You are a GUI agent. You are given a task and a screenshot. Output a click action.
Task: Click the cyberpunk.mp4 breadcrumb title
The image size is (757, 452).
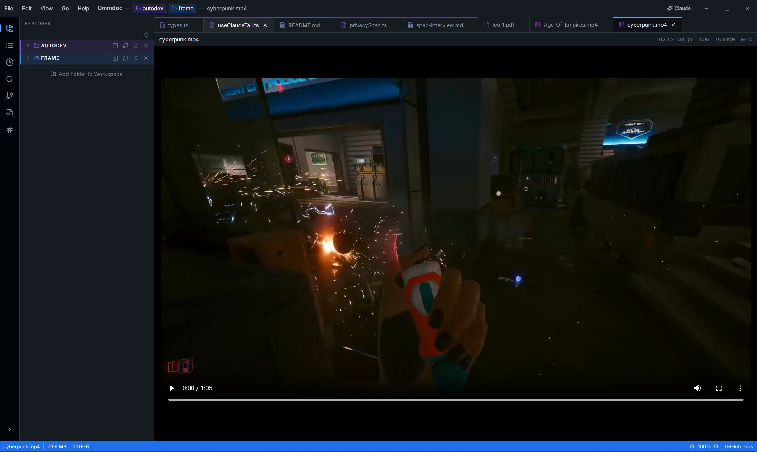pyautogui.click(x=179, y=40)
